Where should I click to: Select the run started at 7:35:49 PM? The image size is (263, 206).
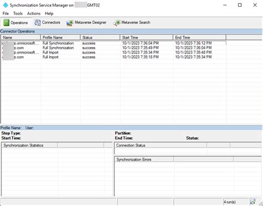[114, 47]
